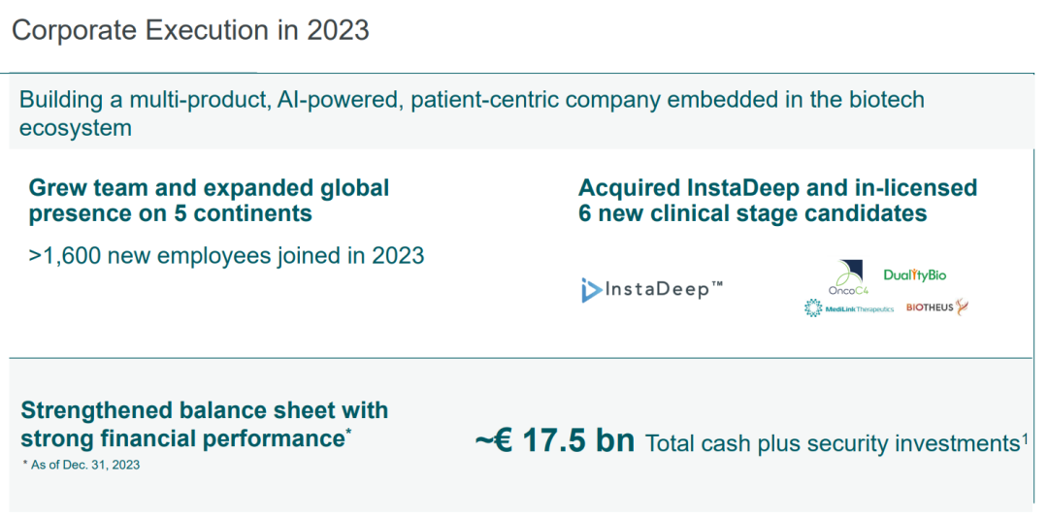Click the 'Acquired InstaDeep and in-licensed' heading
This screenshot has height=517, width=1048.
777,187
